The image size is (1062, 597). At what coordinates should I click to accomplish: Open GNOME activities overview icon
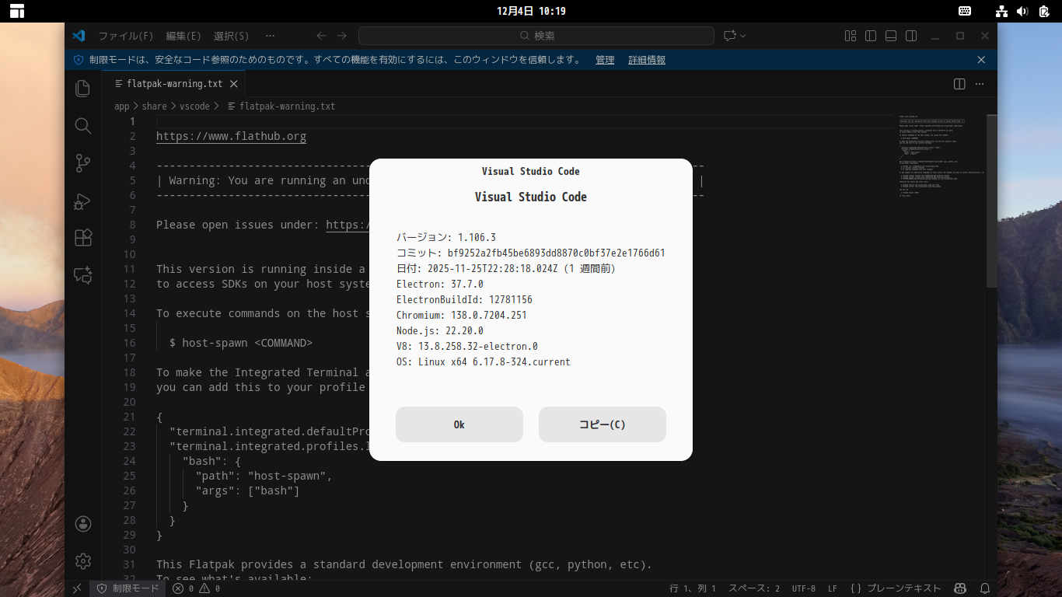click(x=16, y=11)
